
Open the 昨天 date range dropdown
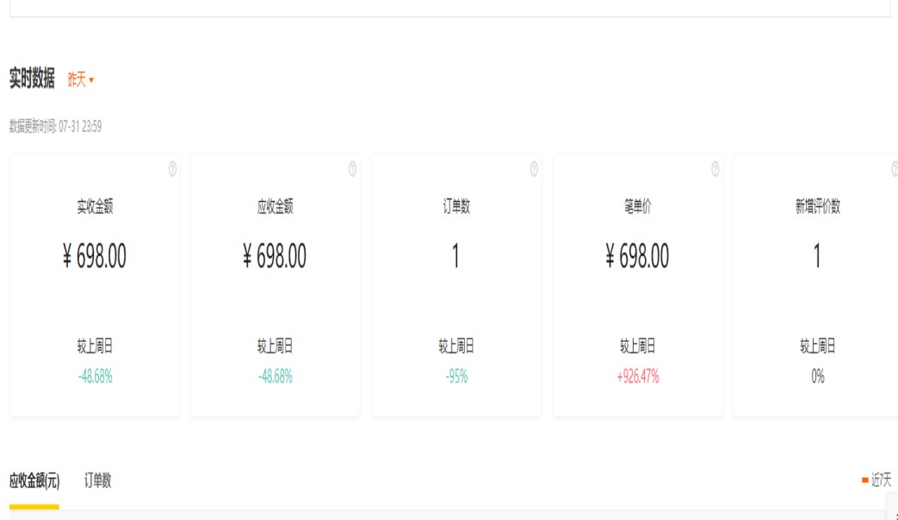coord(81,80)
